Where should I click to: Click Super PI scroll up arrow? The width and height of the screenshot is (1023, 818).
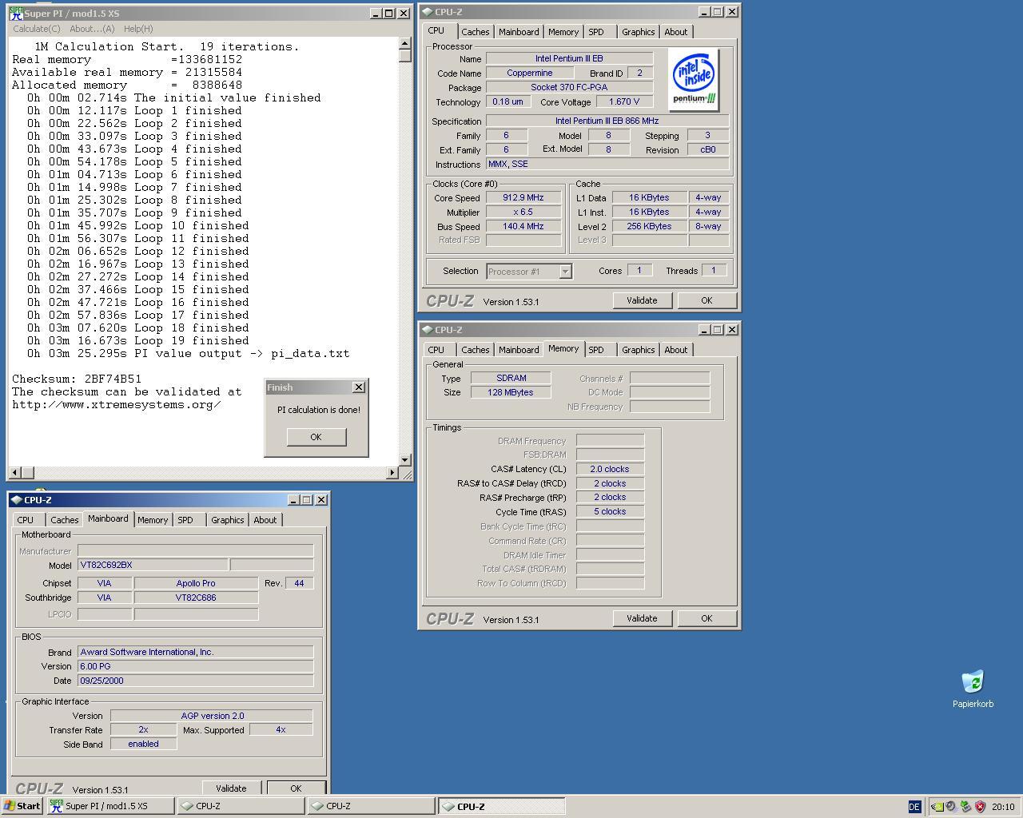405,44
